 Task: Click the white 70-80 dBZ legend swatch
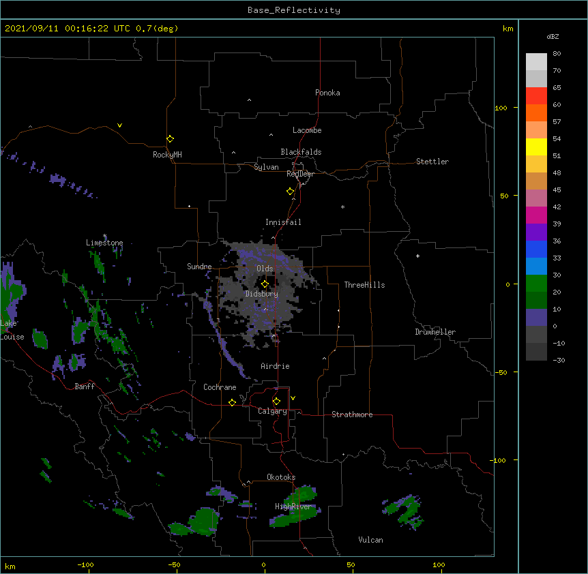(x=536, y=61)
